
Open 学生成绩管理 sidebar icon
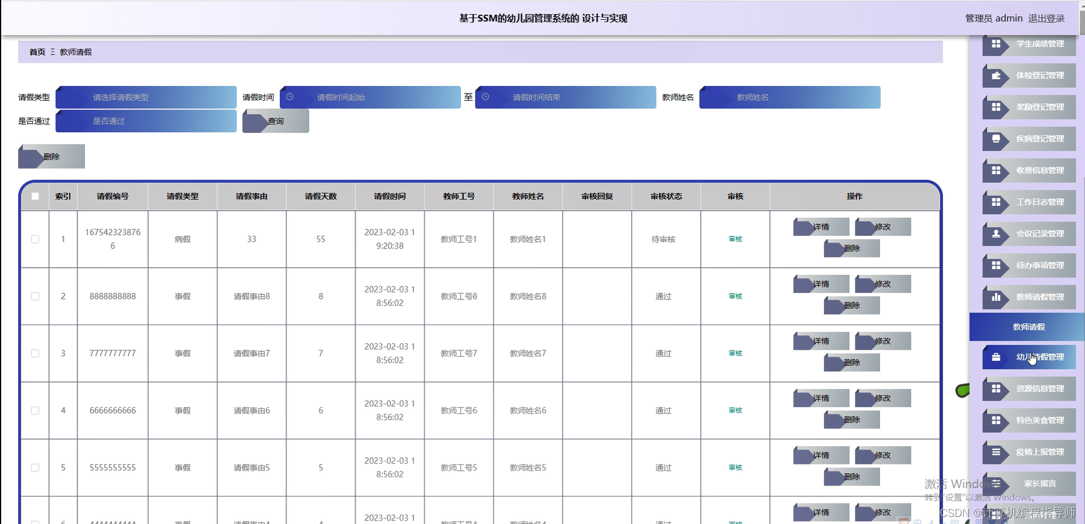pyautogui.click(x=995, y=44)
